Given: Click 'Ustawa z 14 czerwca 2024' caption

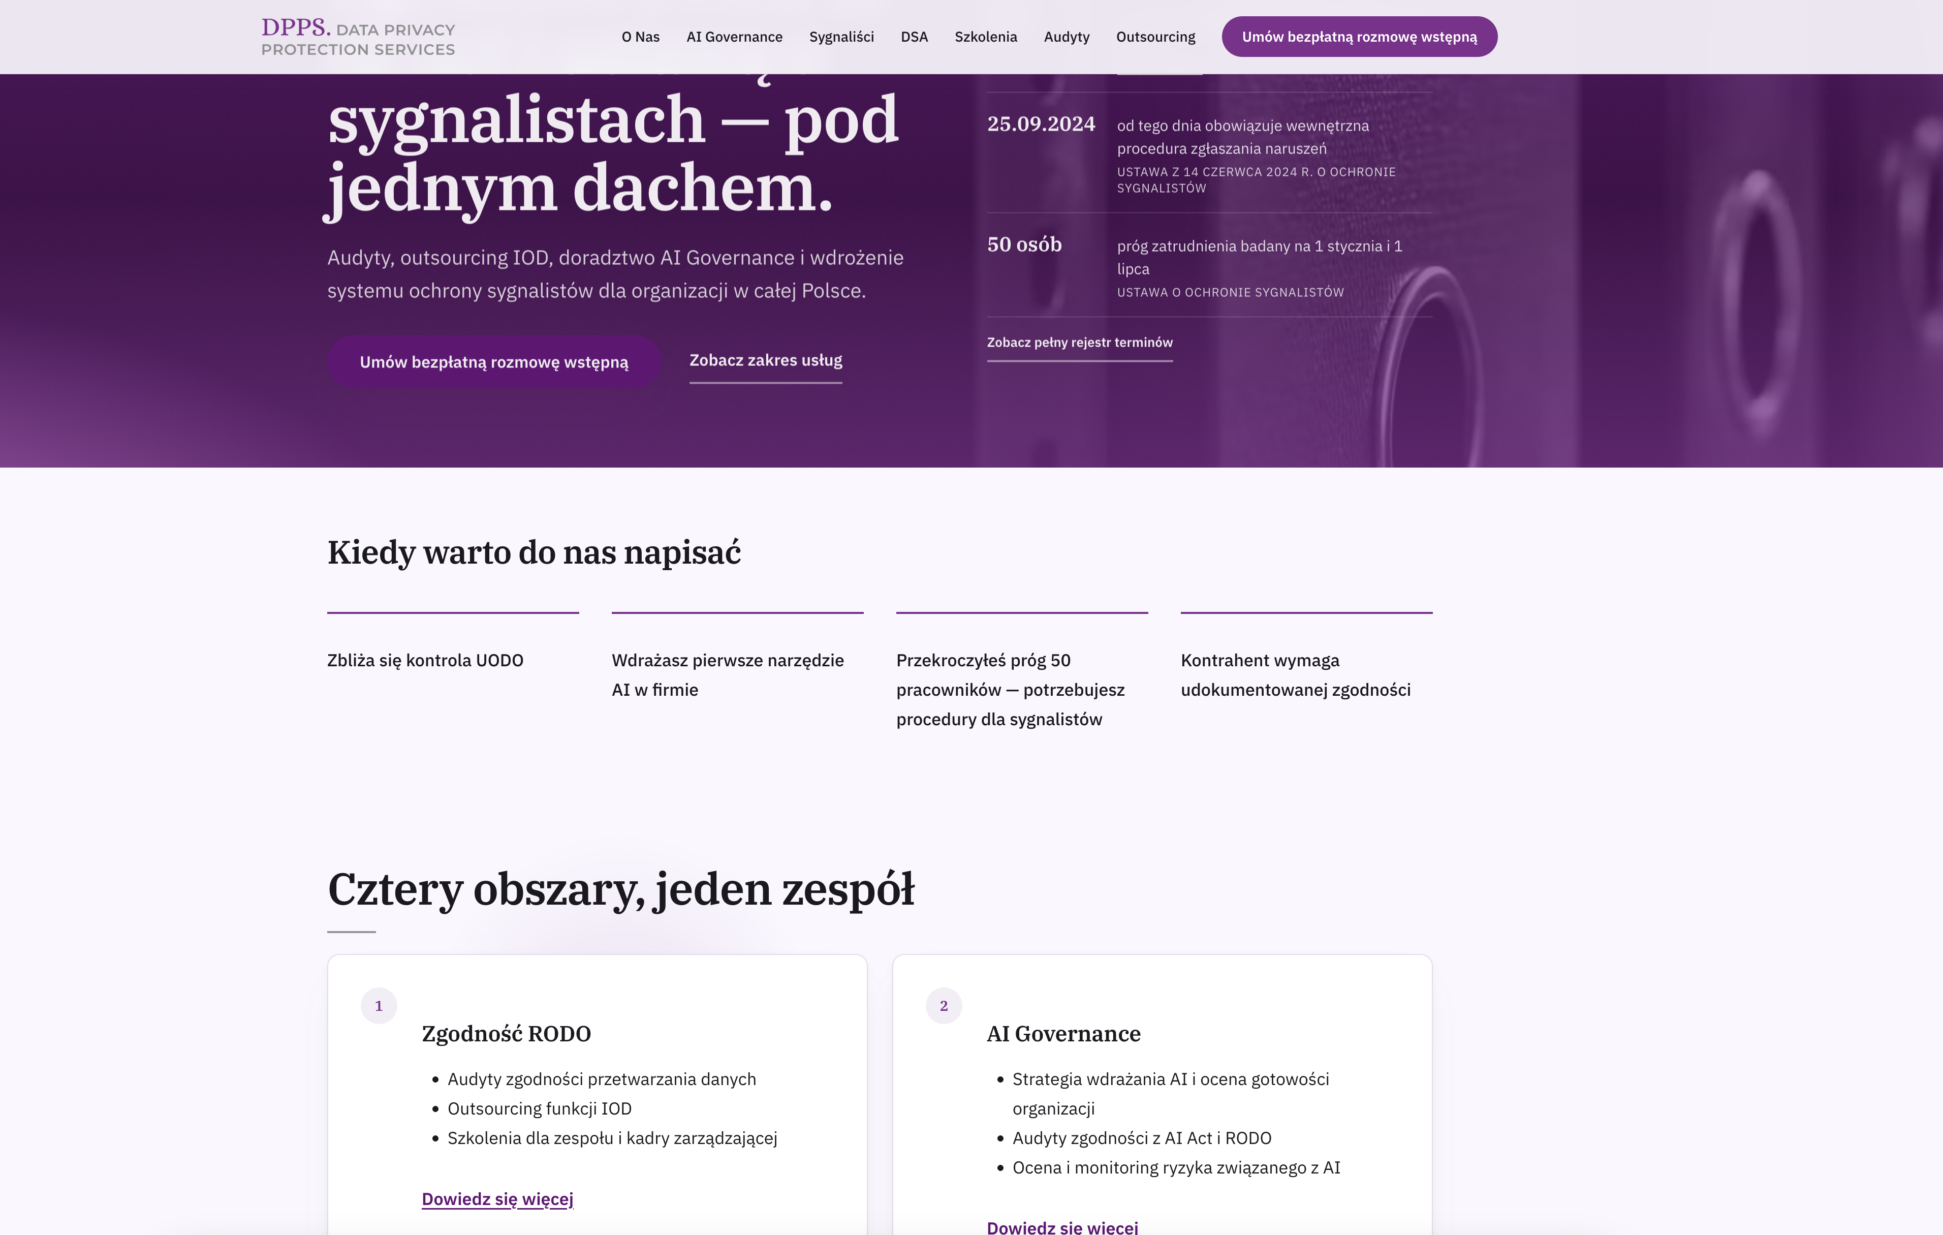Looking at the screenshot, I should click(1256, 180).
